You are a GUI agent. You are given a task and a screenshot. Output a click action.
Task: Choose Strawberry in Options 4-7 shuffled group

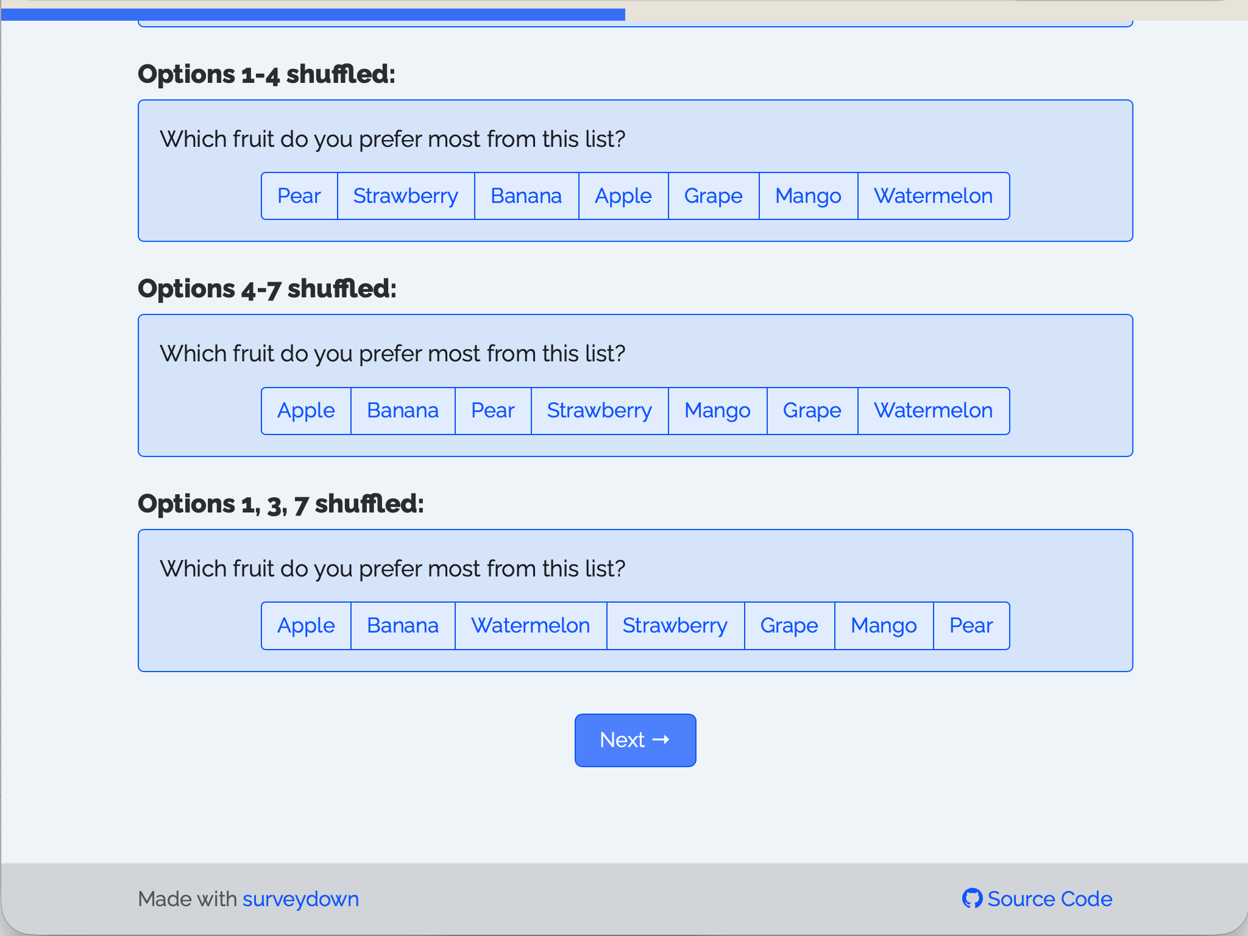point(600,411)
